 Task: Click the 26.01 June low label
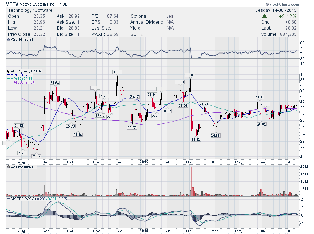[x=262, y=125]
